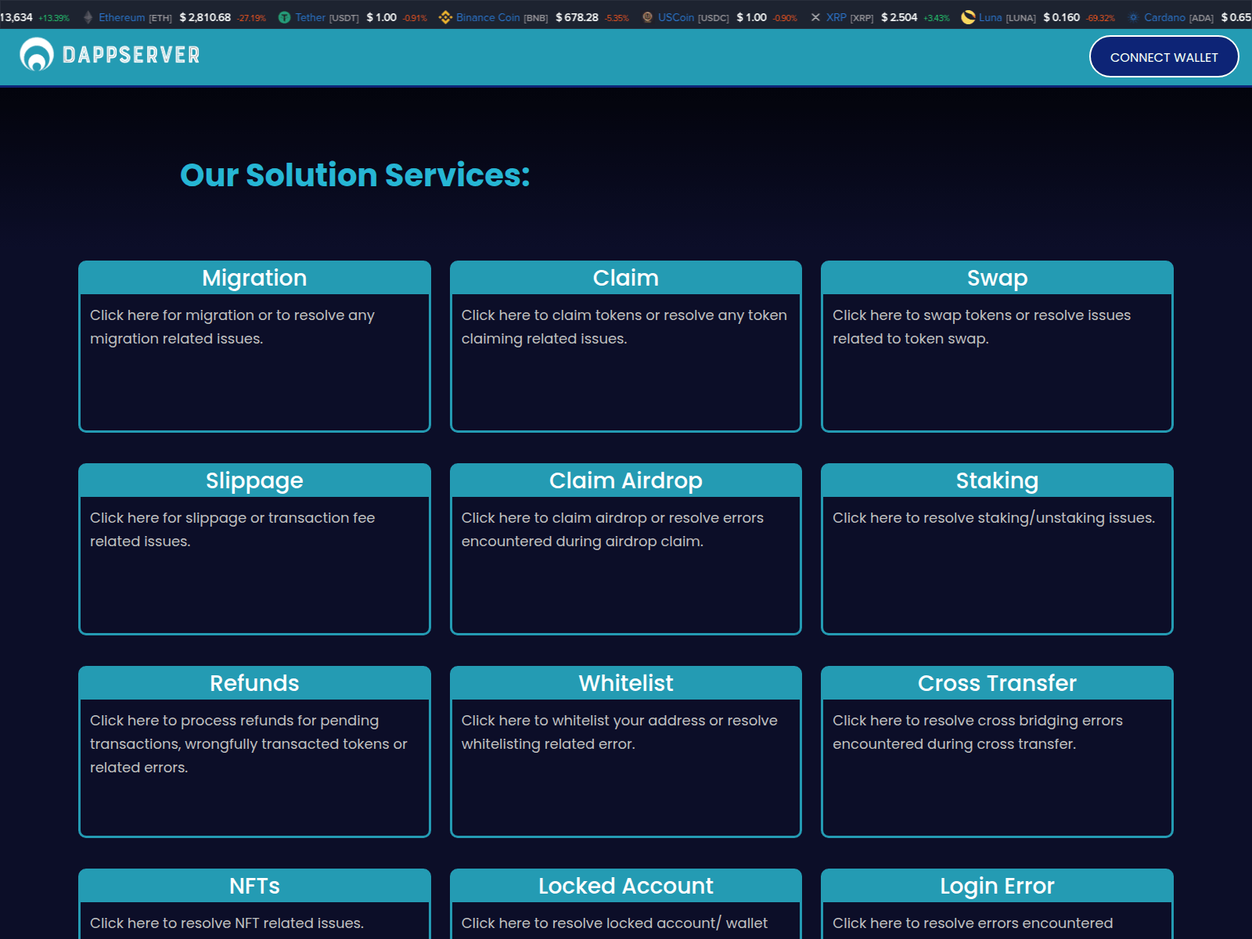Open the NFTs service card
Image resolution: width=1252 pixels, height=939 pixels.
(x=254, y=904)
